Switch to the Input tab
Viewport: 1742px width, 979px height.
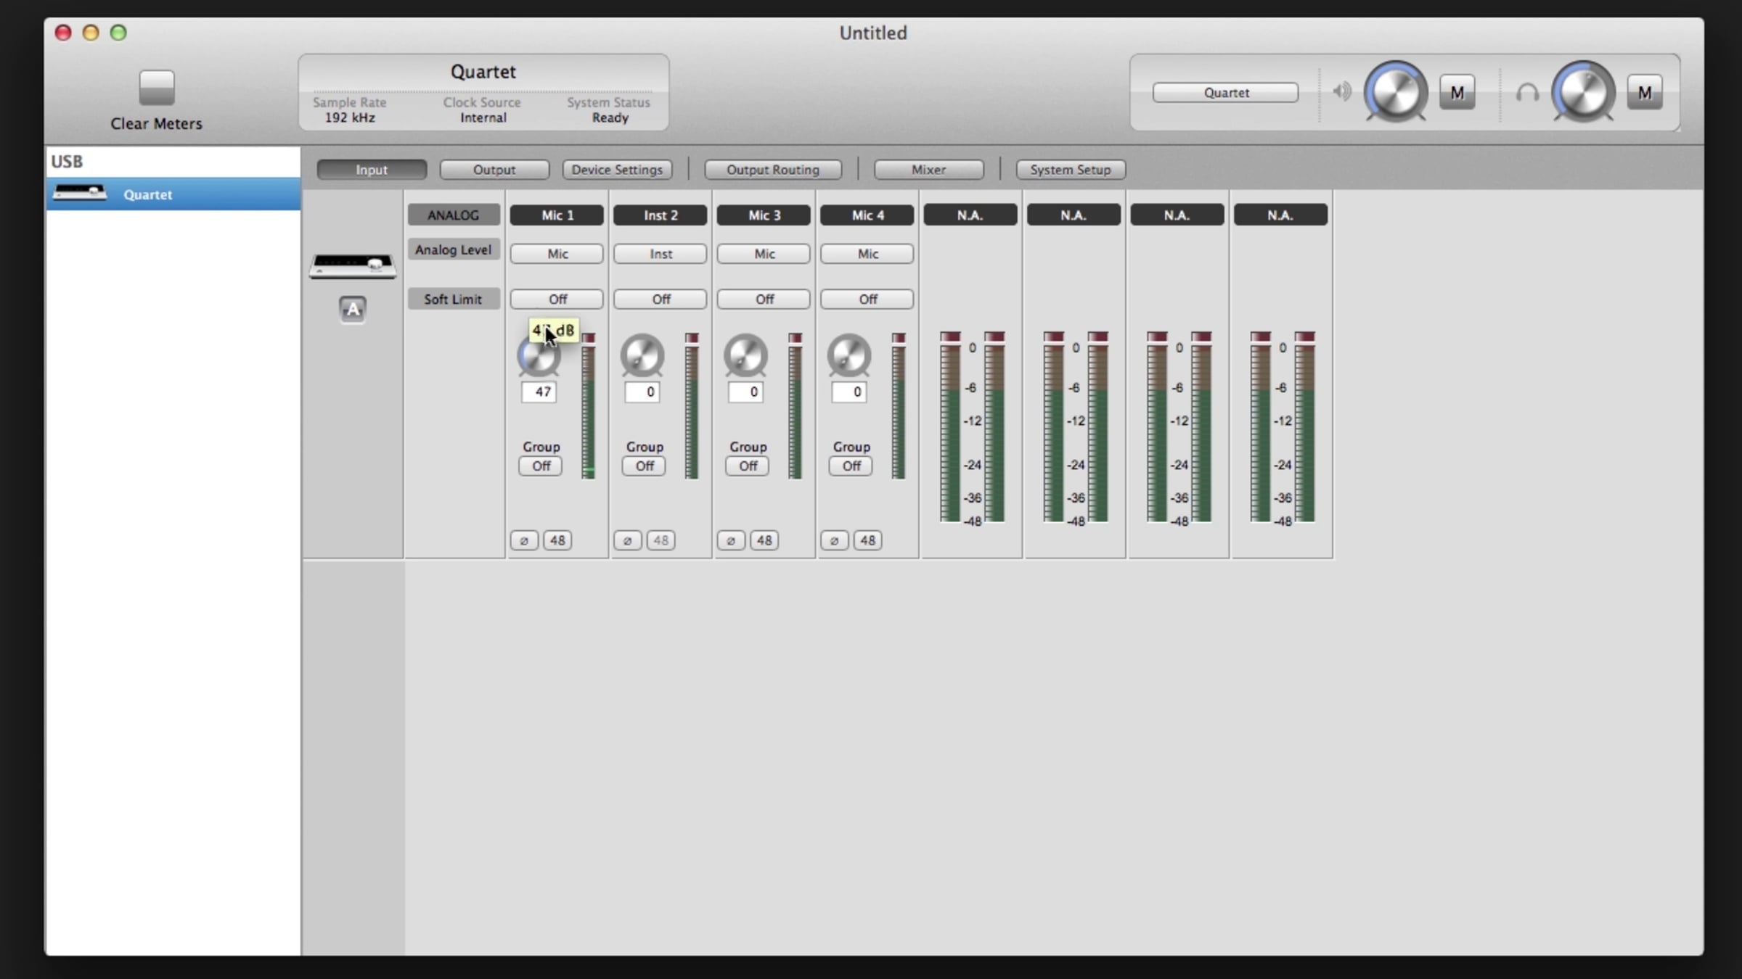[372, 170]
